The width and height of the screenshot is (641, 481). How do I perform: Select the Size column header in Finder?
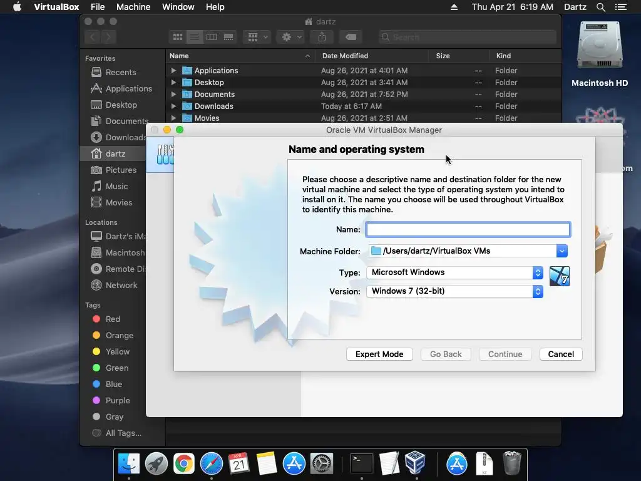(x=459, y=56)
